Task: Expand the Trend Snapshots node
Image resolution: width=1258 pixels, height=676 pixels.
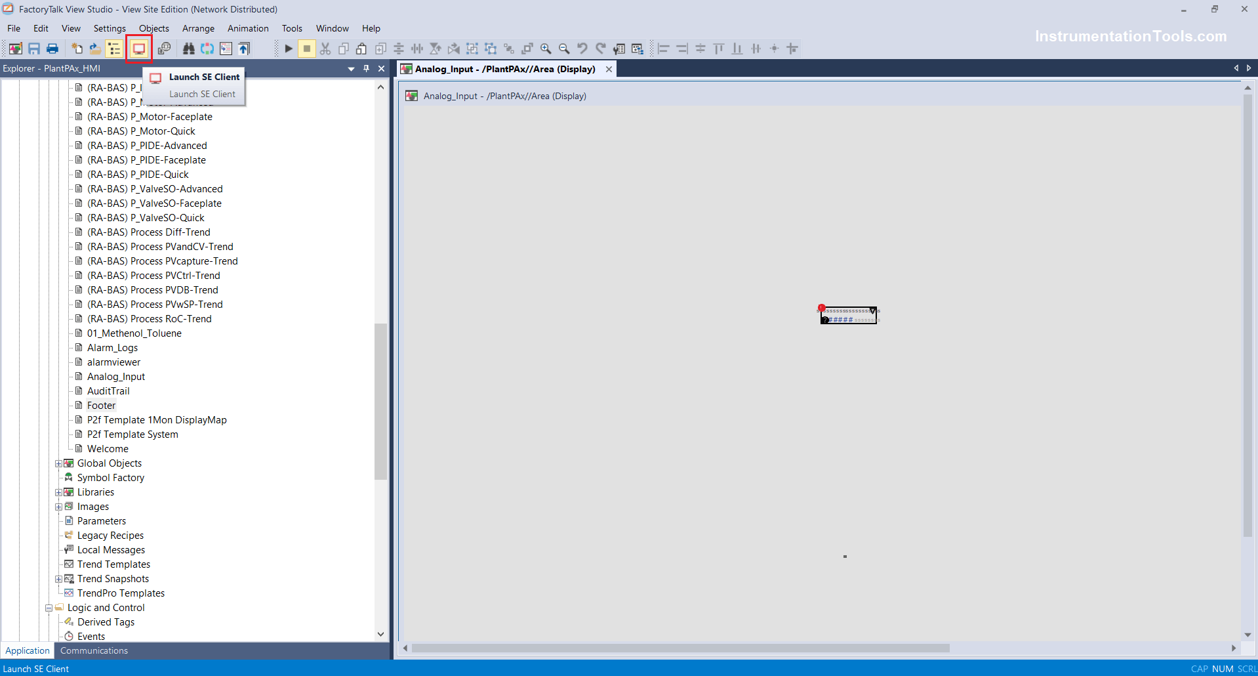Action: (58, 579)
